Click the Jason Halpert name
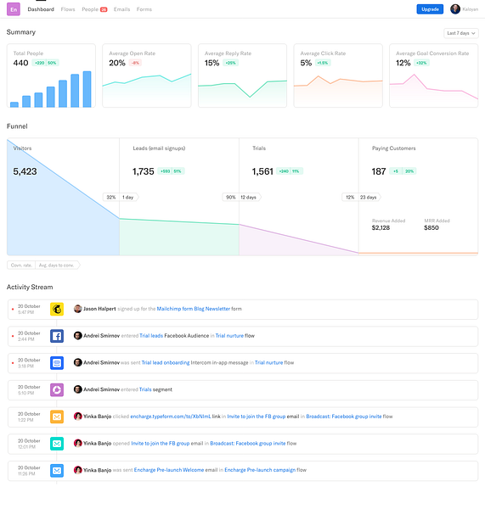The width and height of the screenshot is (485, 509). (x=99, y=309)
